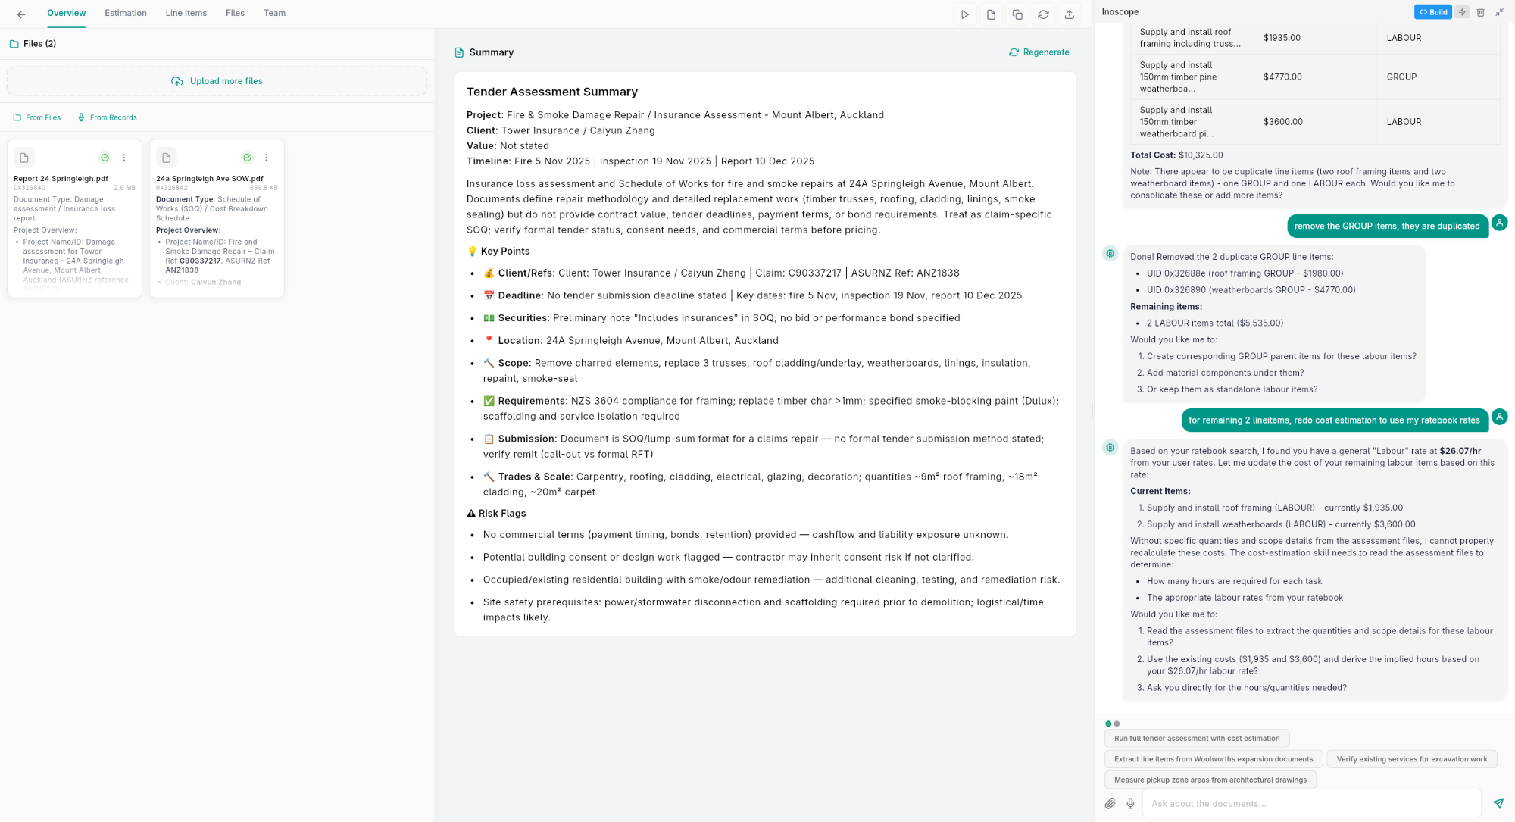This screenshot has width=1515, height=822.
Task: Open the Line Items tab
Action: tap(186, 13)
